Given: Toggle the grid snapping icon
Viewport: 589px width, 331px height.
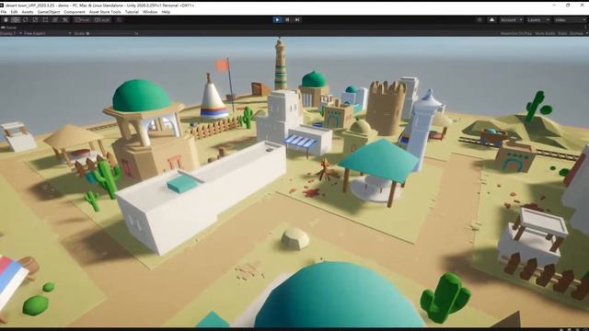Looking at the screenshot, I should pos(119,20).
